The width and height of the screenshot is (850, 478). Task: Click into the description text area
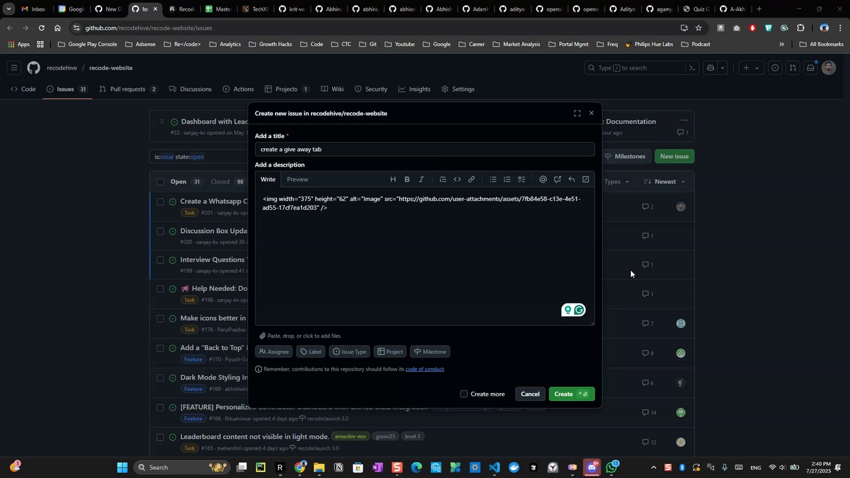[425, 258]
